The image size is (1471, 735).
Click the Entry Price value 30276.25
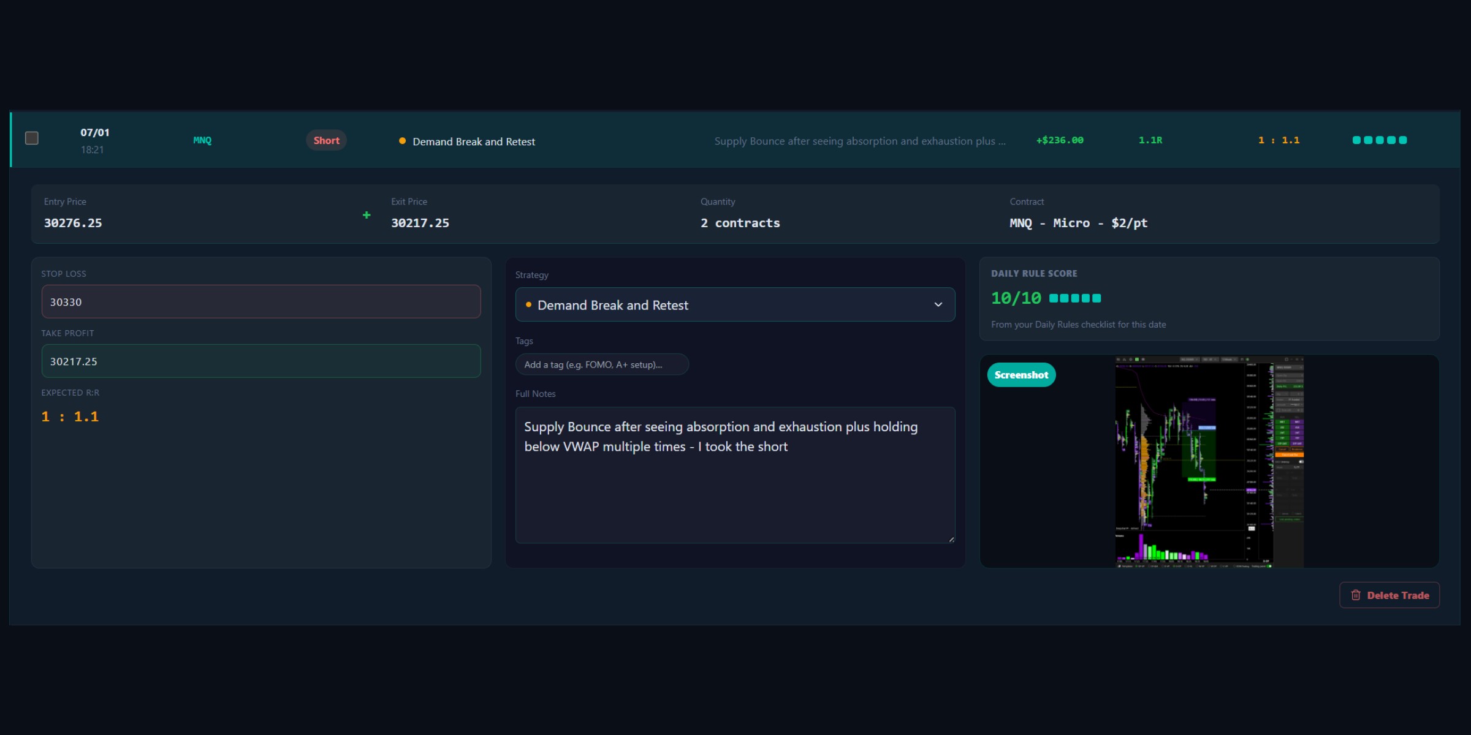tap(73, 223)
